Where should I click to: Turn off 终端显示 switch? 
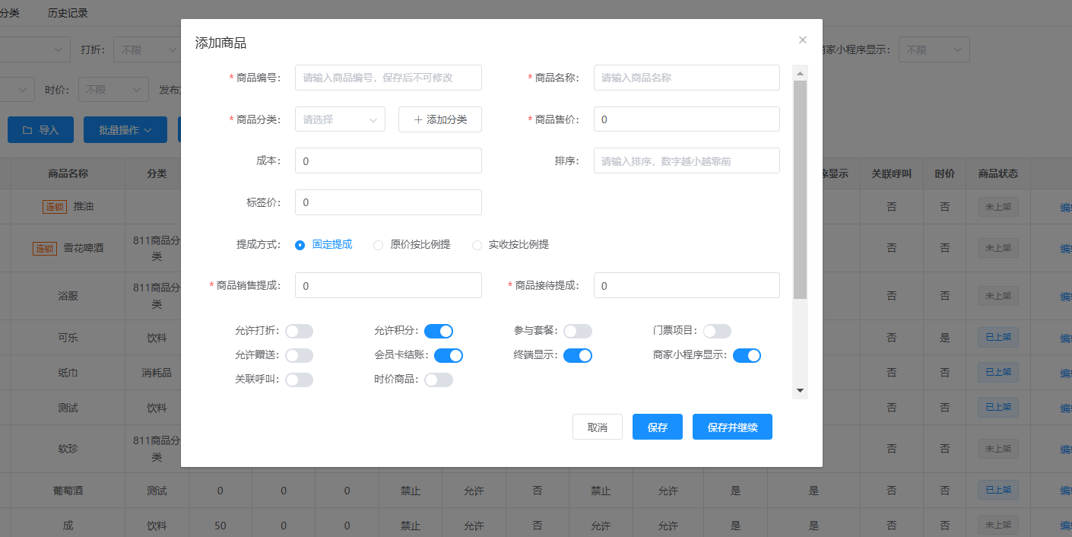tap(578, 355)
